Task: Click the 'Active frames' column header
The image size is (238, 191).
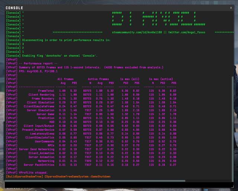Action: (x=98, y=79)
